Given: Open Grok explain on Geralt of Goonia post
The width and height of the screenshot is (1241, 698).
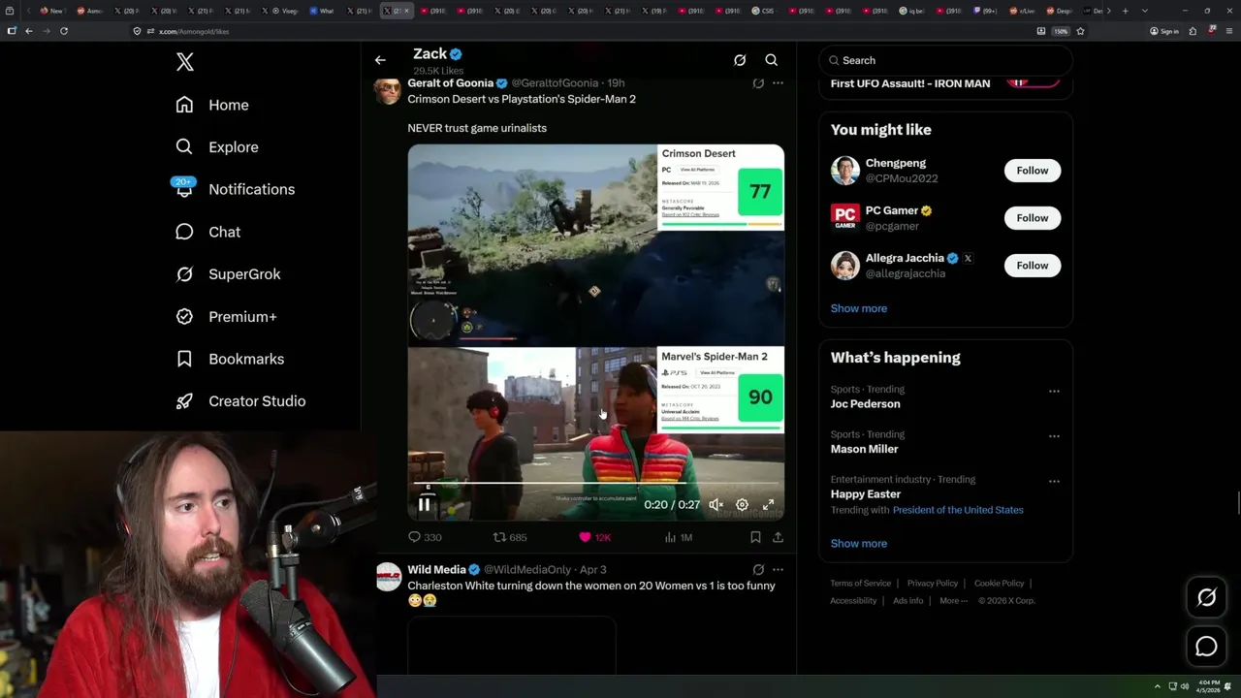Looking at the screenshot, I should [x=758, y=83].
